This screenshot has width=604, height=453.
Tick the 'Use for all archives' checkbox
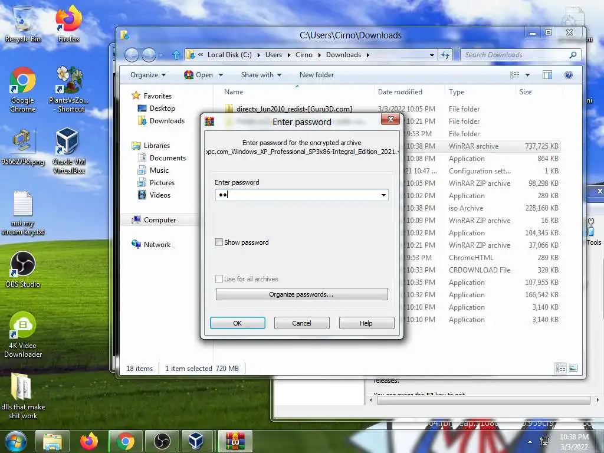(219, 279)
